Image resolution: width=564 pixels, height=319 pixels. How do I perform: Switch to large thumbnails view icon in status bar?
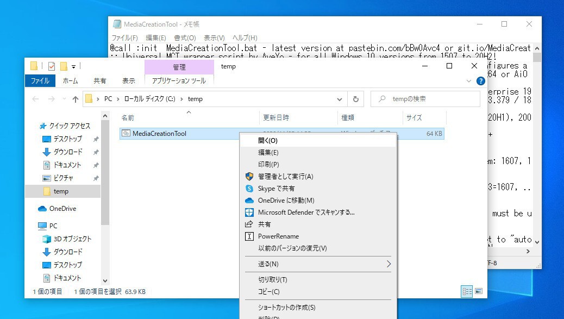[479, 291]
